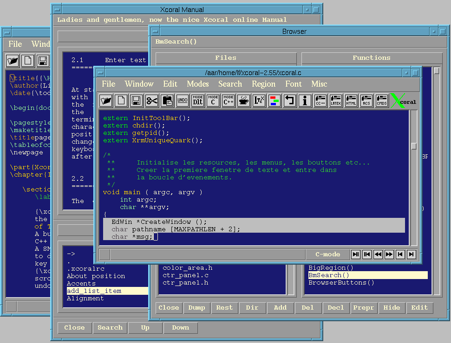Click the Del button in the Browser
451x343 pixels.
[x=308, y=308]
